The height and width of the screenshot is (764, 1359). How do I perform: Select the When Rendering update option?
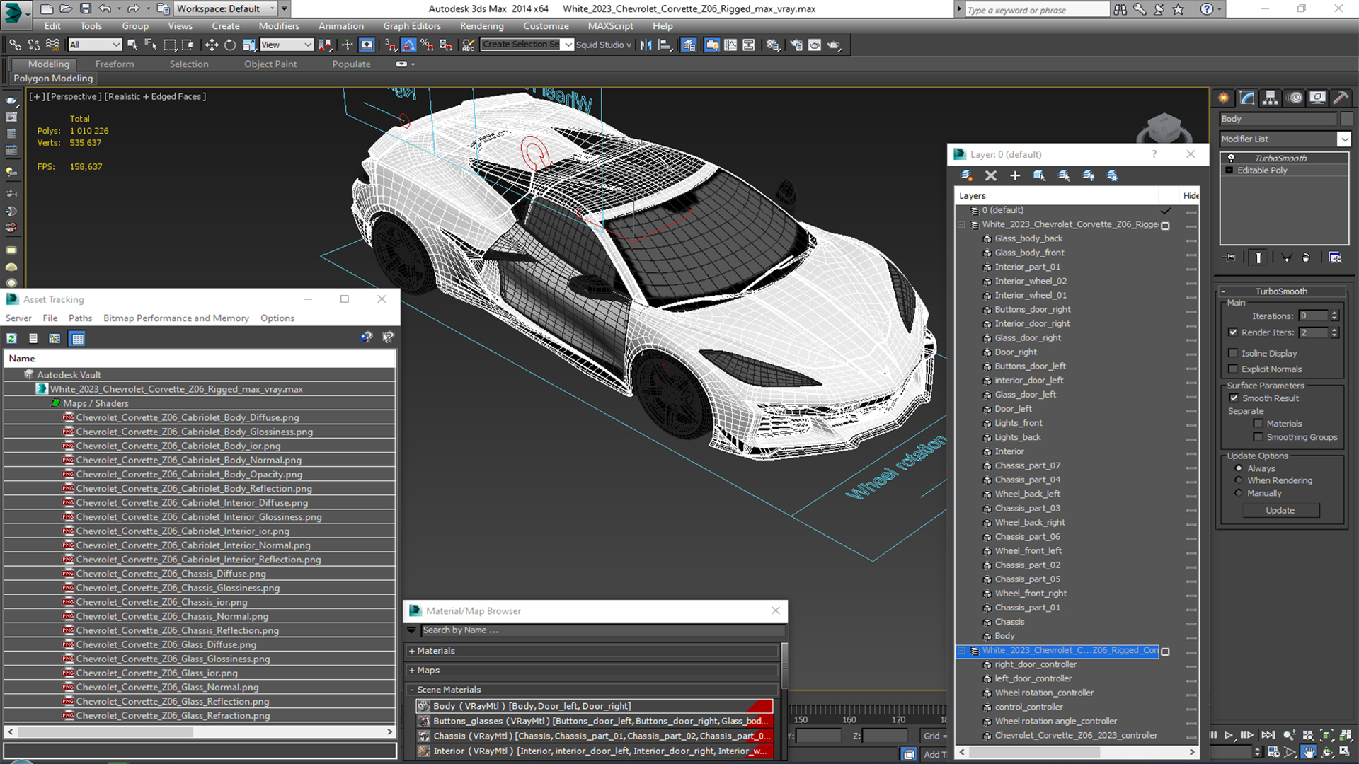click(1239, 480)
